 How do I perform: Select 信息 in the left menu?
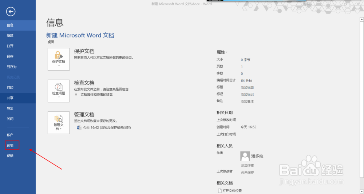point(18,25)
